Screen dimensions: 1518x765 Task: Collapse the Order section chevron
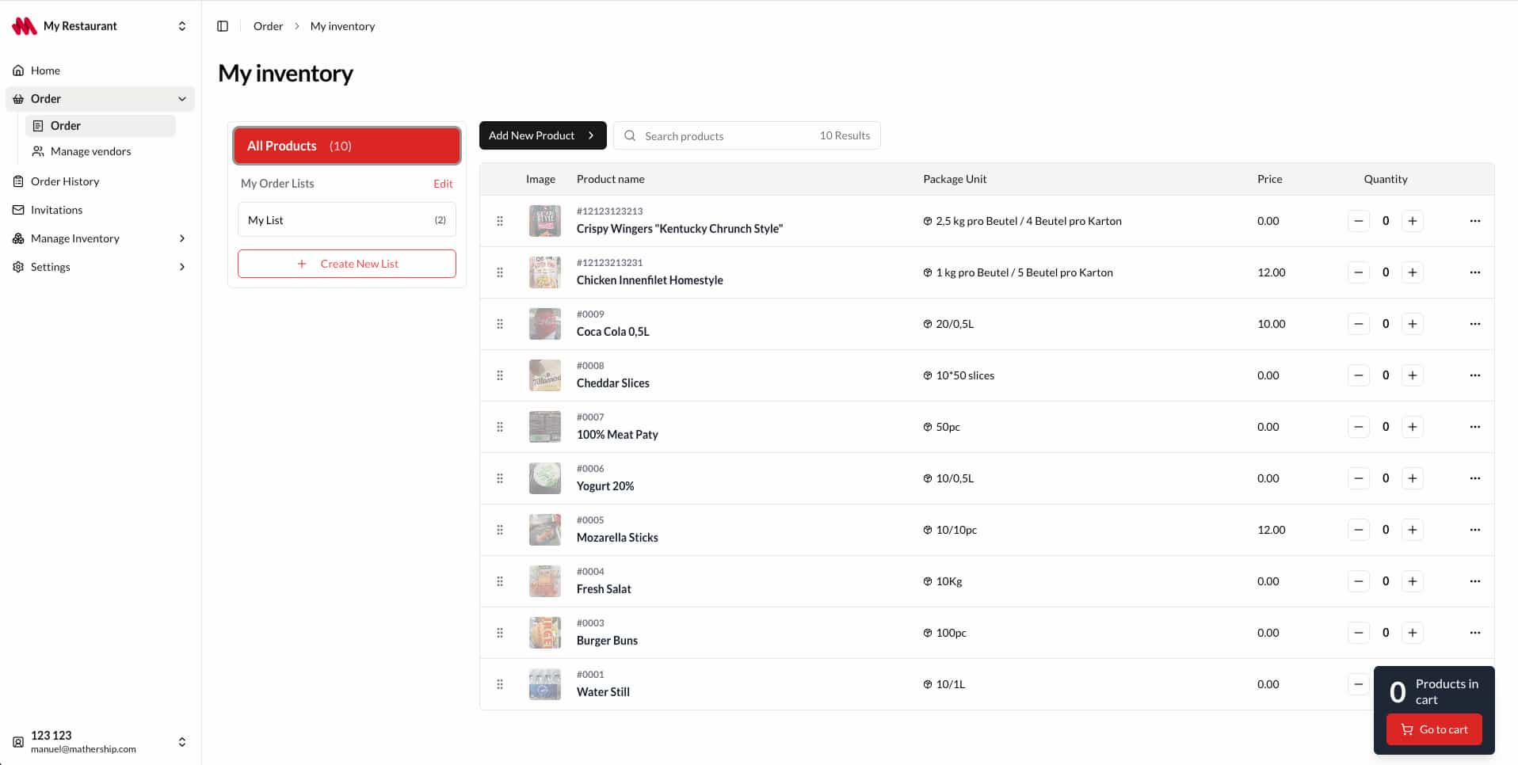[x=182, y=99]
